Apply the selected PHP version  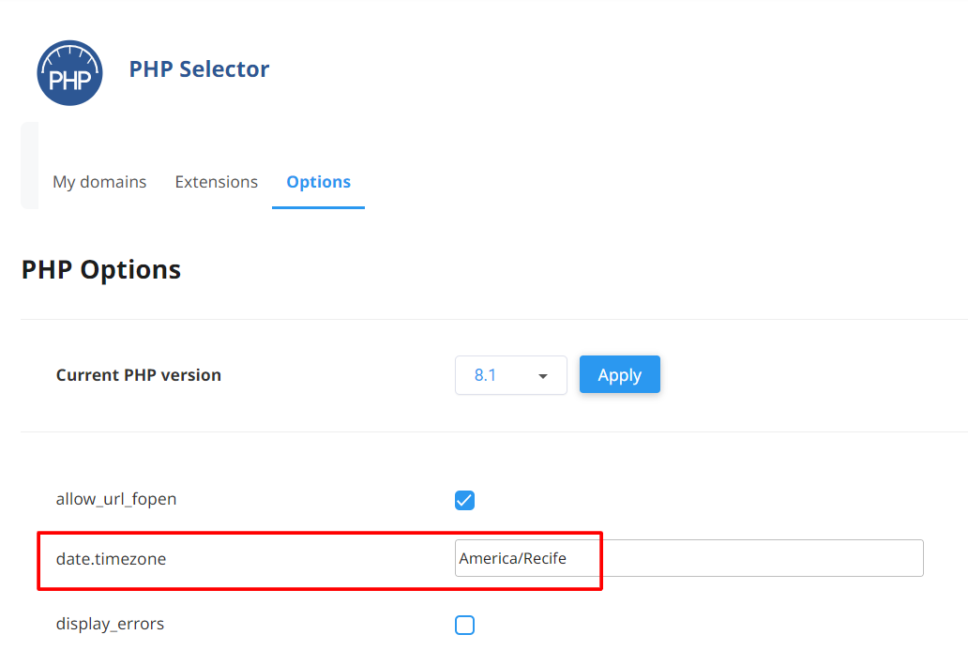pyautogui.click(x=619, y=374)
